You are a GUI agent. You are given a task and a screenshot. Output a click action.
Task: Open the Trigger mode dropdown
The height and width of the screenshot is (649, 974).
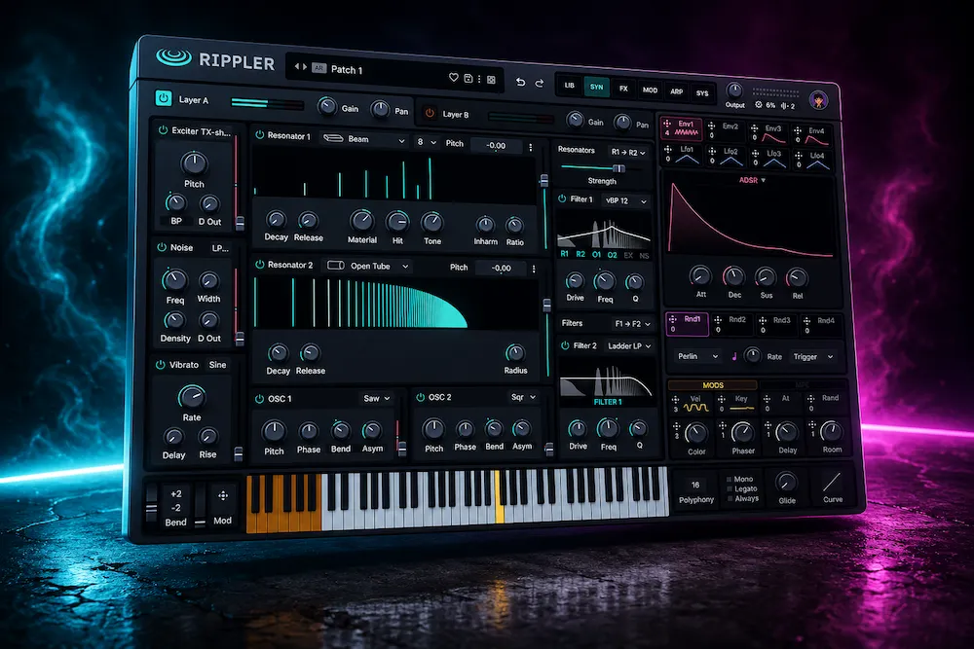click(x=812, y=357)
